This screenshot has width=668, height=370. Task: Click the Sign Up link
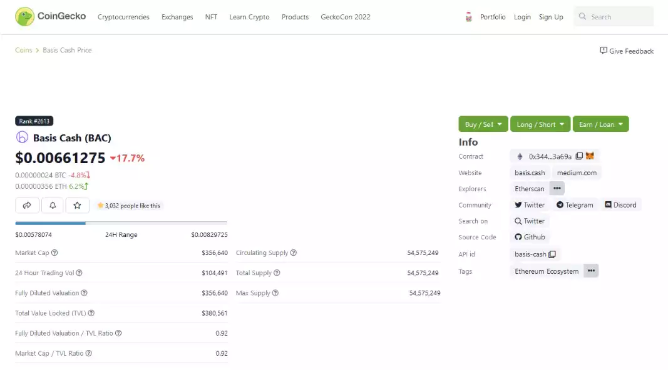(x=551, y=17)
